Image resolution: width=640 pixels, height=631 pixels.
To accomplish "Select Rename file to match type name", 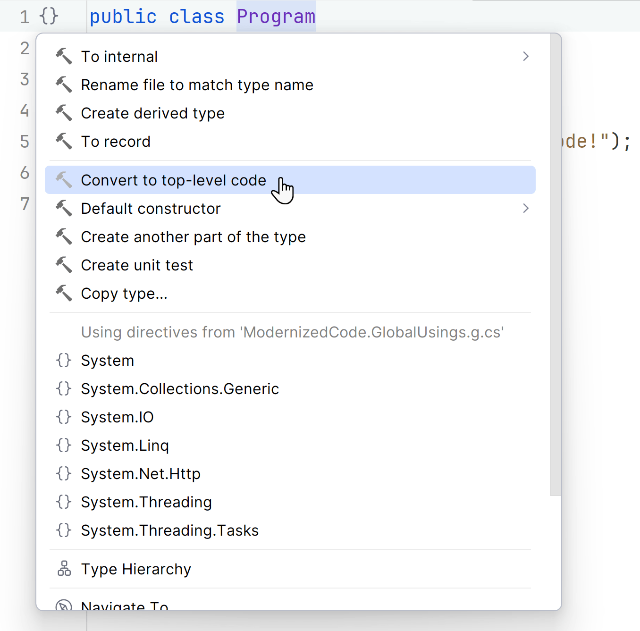I will pyautogui.click(x=197, y=85).
